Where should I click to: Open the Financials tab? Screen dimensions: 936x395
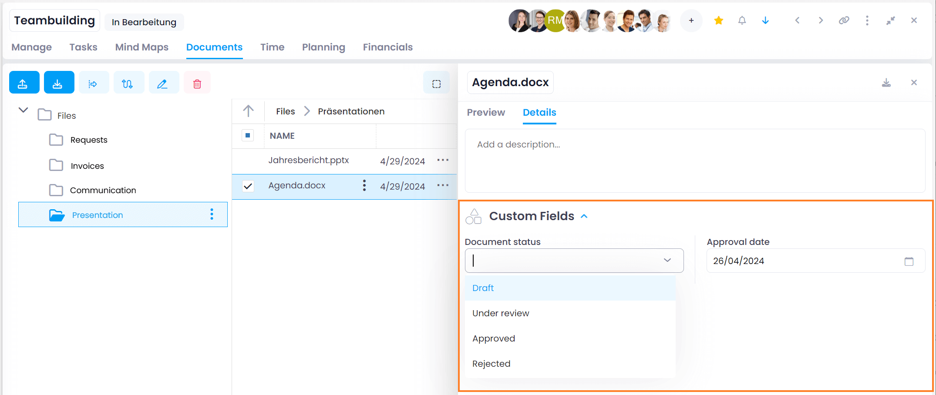[387, 47]
